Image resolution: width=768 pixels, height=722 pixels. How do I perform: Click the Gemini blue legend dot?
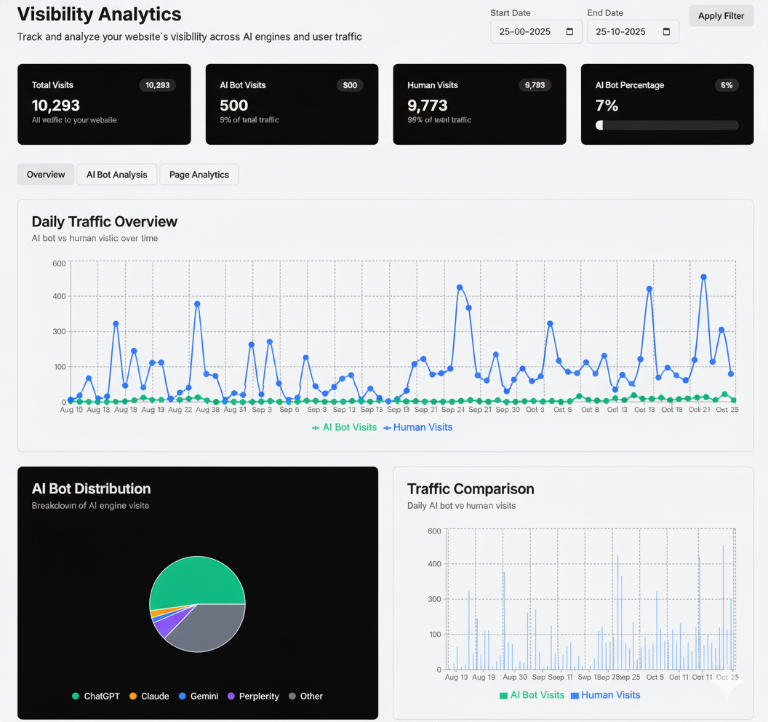pos(183,697)
